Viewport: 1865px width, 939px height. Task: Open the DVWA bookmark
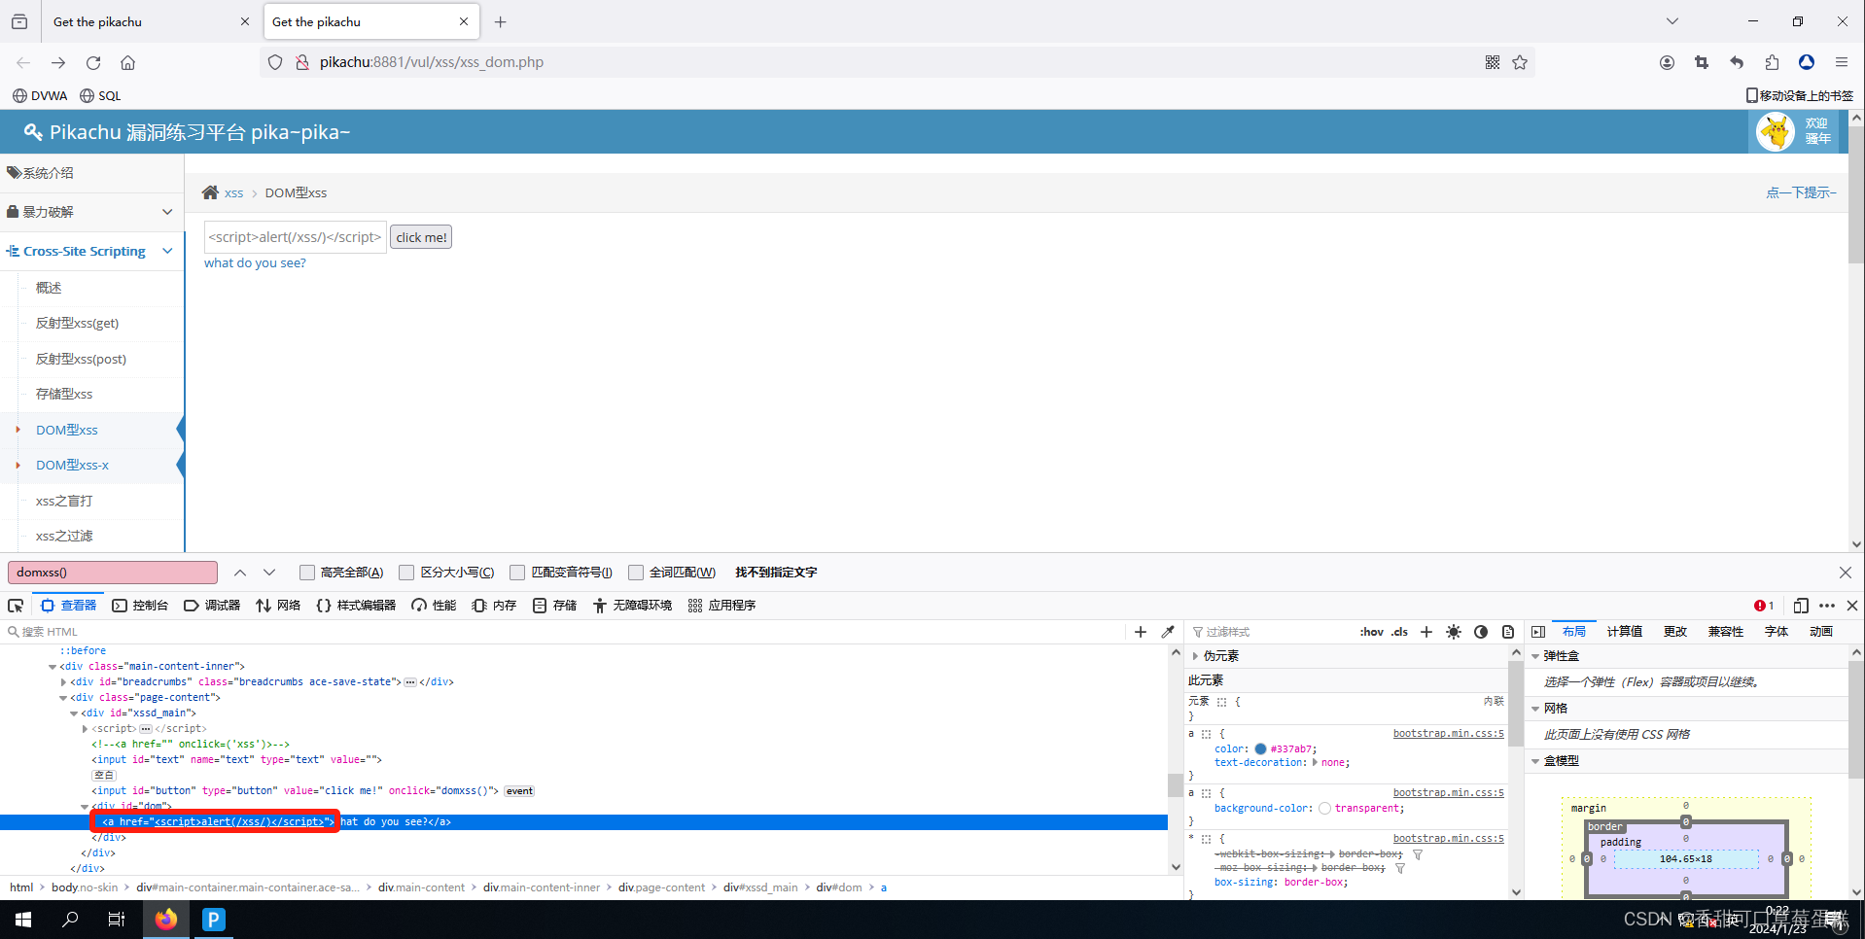(40, 95)
